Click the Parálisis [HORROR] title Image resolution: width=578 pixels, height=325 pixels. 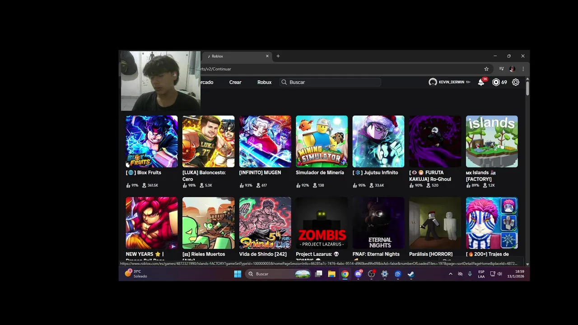(431, 254)
